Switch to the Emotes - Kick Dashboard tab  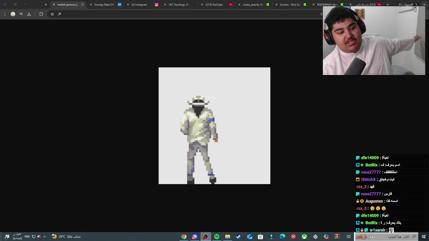click(290, 5)
